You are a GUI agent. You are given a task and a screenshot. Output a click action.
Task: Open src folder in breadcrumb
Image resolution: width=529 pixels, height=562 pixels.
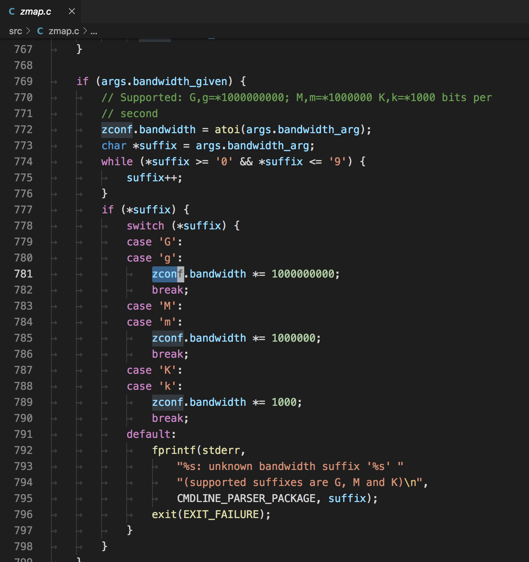[15, 31]
